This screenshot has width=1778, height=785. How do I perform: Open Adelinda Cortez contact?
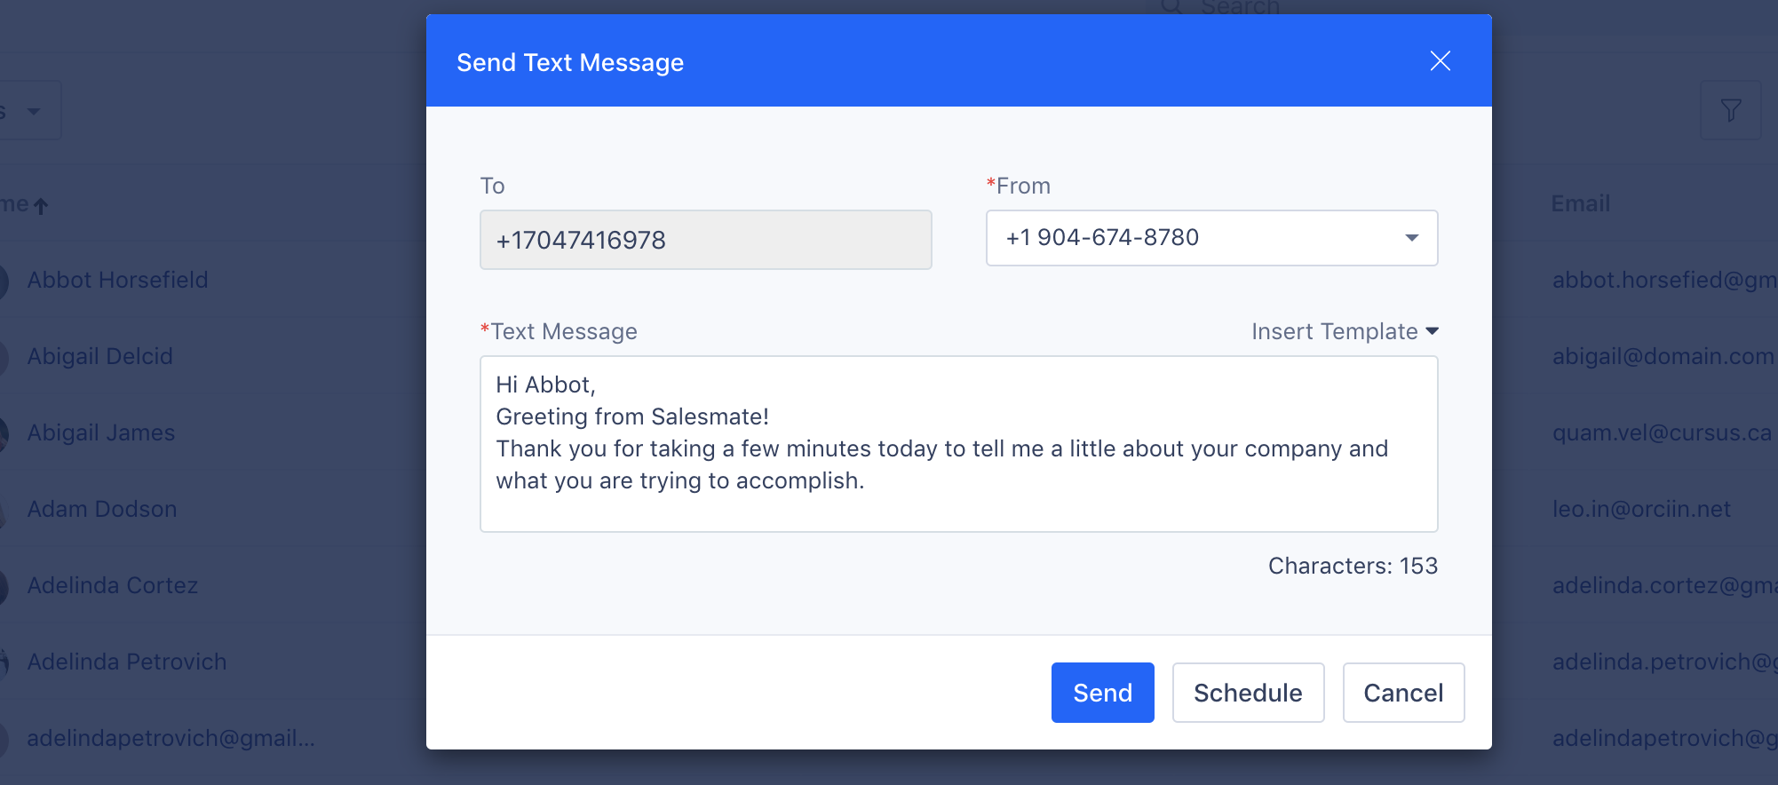coord(112,585)
